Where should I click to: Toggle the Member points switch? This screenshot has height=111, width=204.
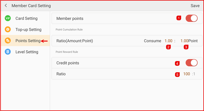coord(192,18)
